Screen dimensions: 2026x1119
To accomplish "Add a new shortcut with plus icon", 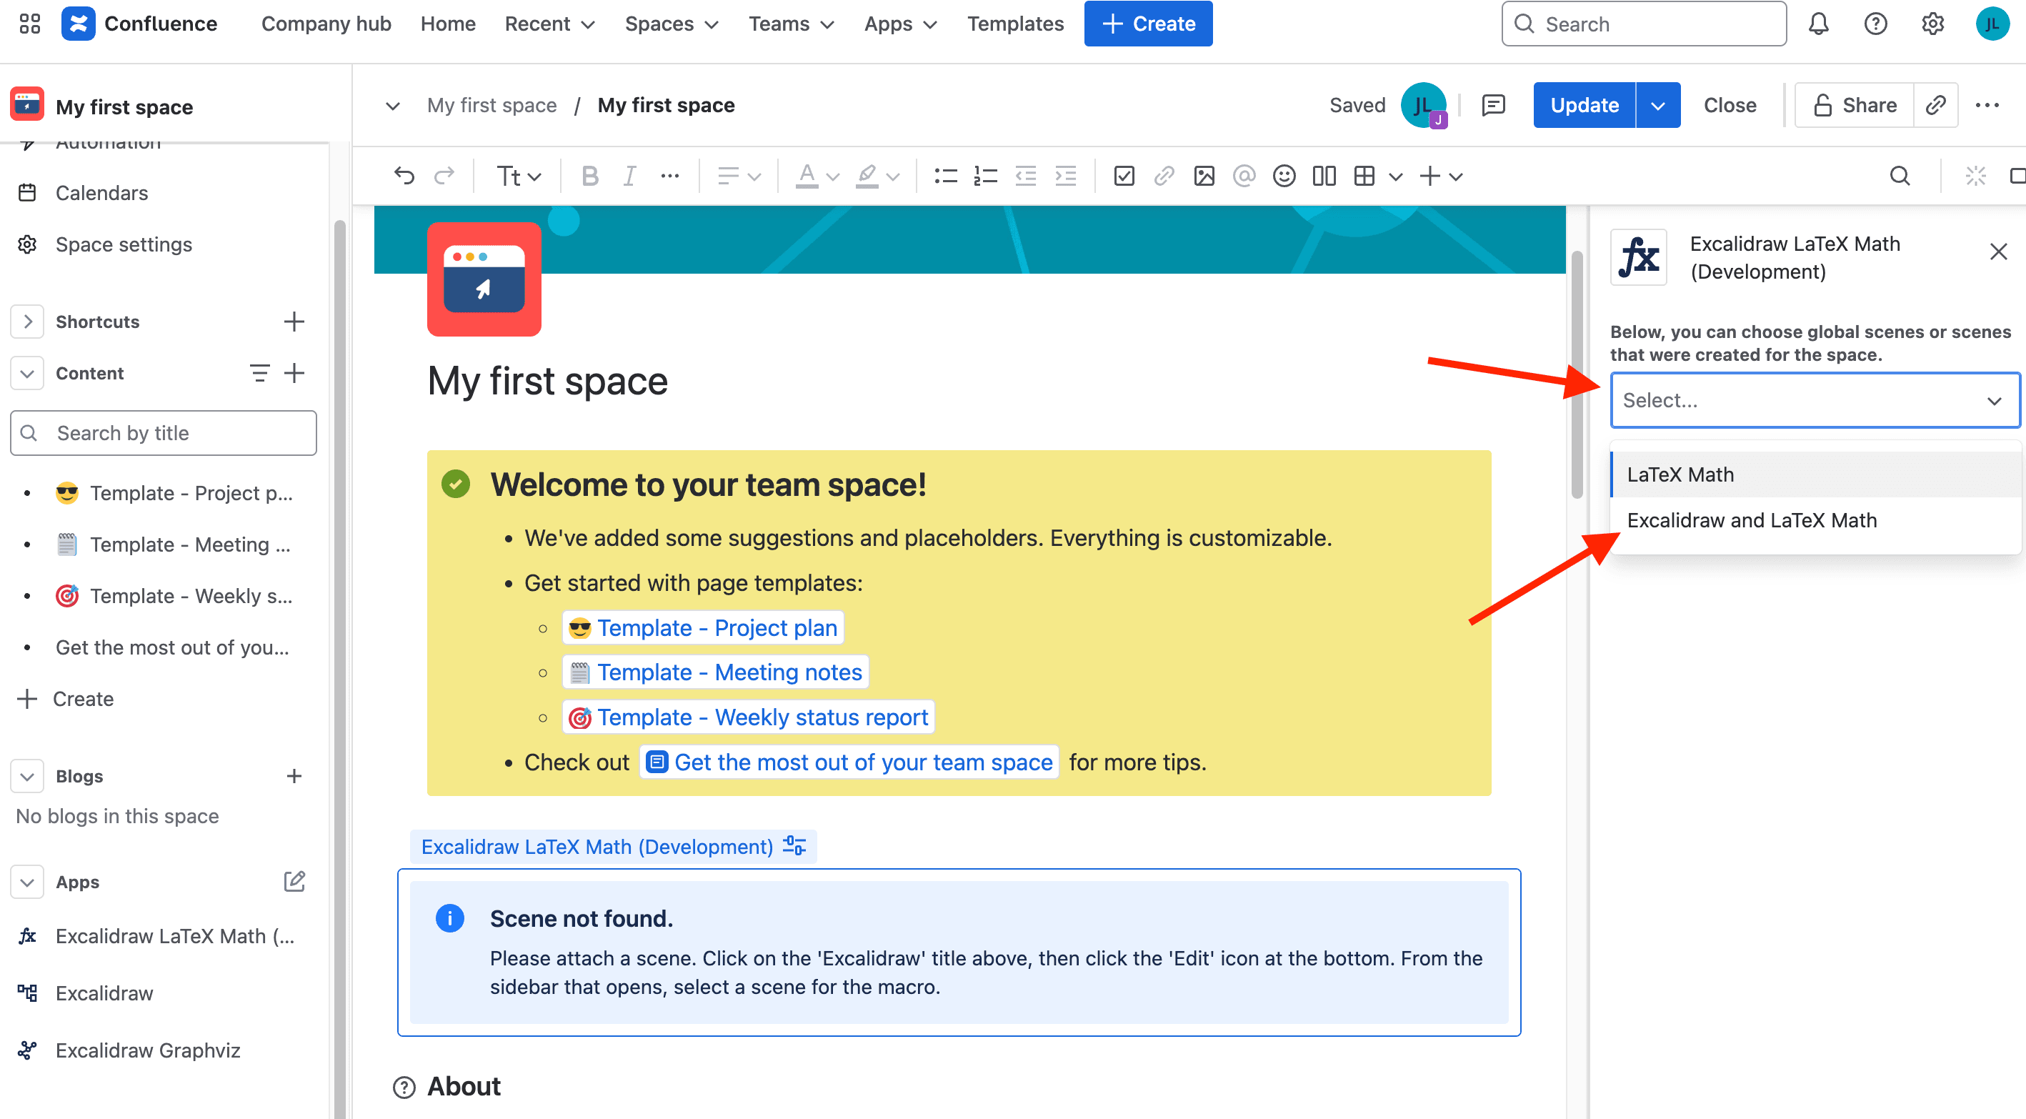I will tap(294, 321).
